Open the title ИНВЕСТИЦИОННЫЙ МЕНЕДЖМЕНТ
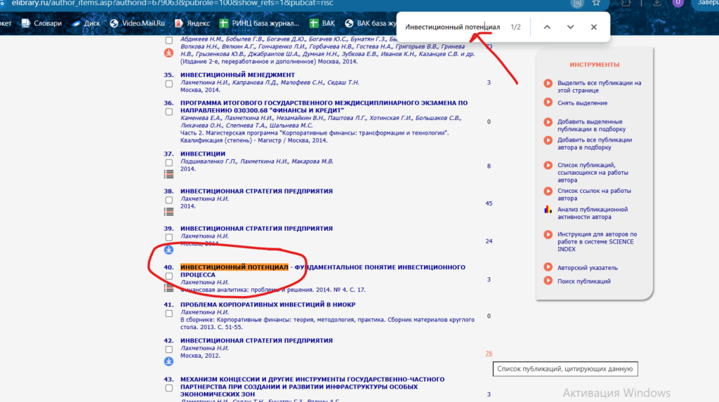Viewport: 719px width, 402px height. 237,74
